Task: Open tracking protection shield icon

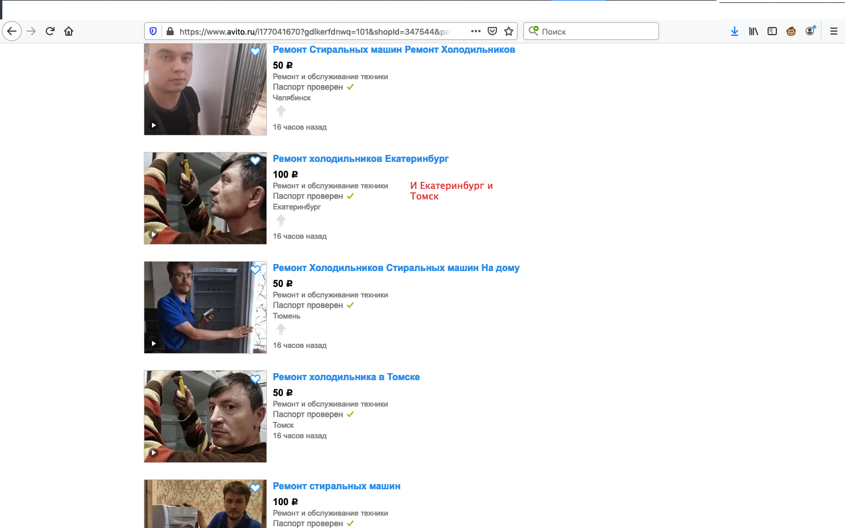Action: [x=153, y=31]
